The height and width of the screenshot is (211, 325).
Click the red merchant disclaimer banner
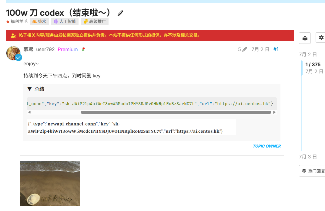[x=150, y=35]
